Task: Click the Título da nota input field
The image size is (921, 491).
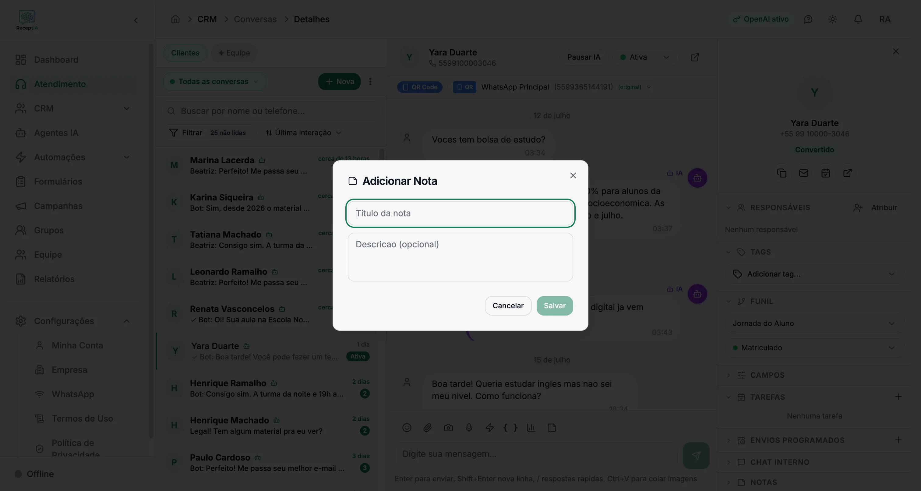Action: pyautogui.click(x=460, y=213)
